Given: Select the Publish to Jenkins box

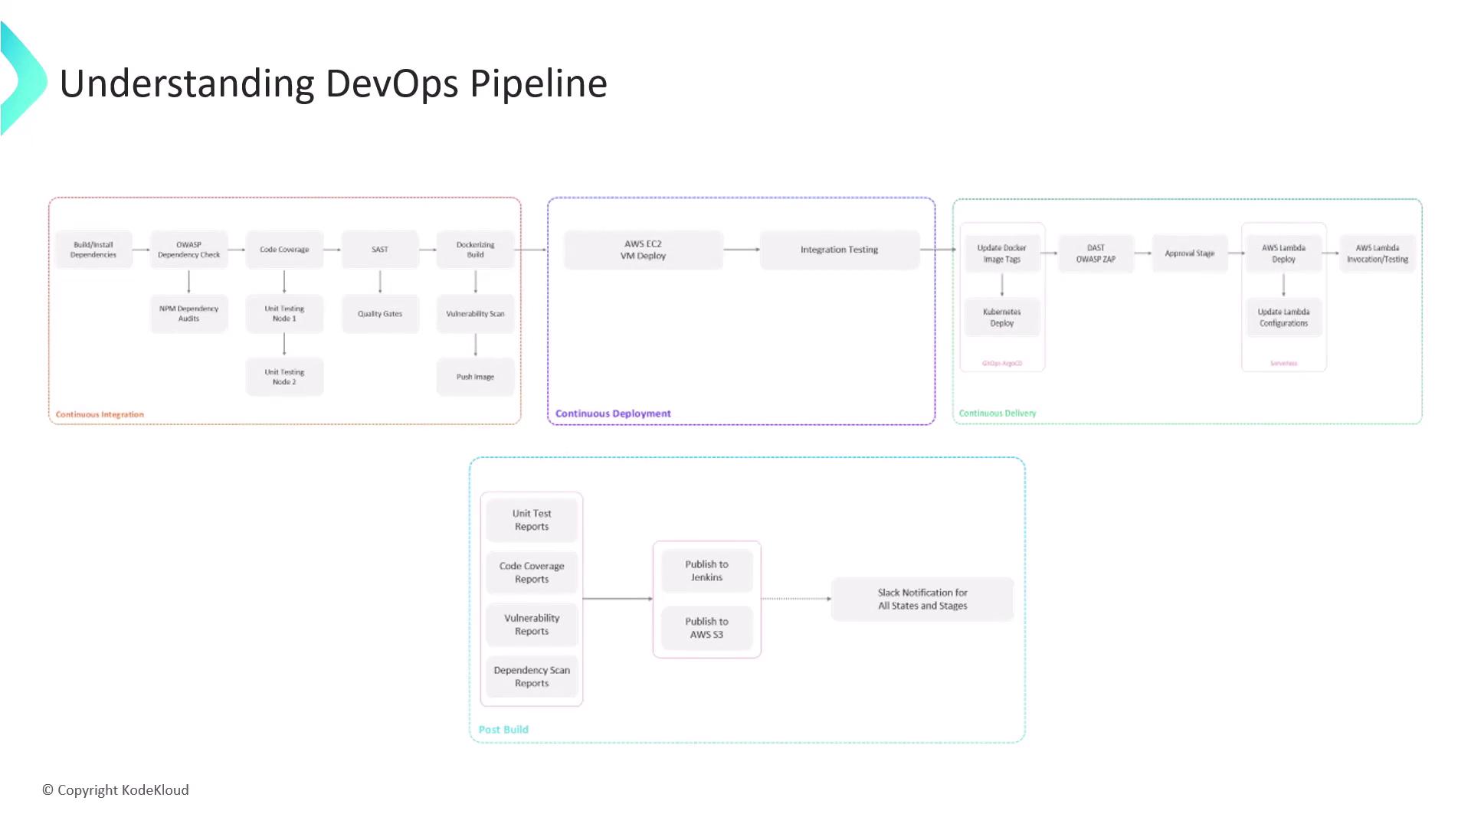Looking at the screenshot, I should (x=706, y=570).
